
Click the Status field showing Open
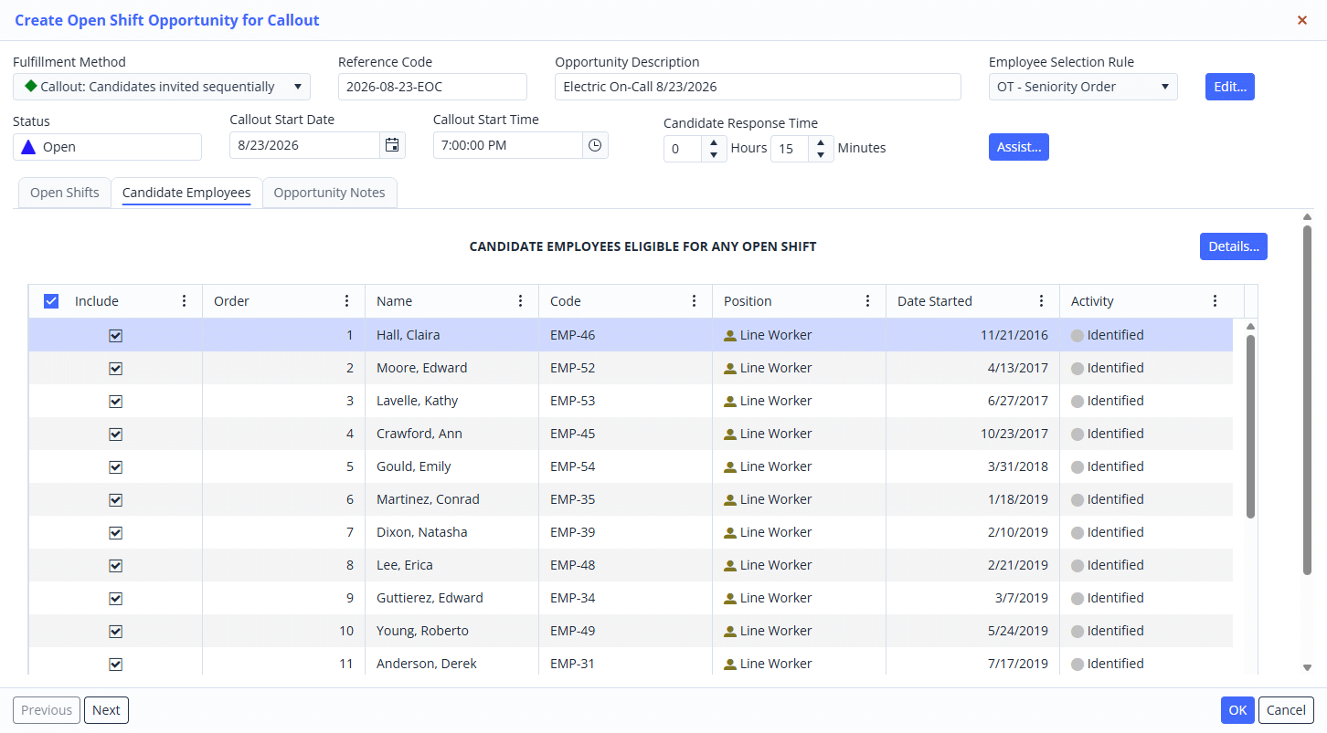(x=107, y=147)
